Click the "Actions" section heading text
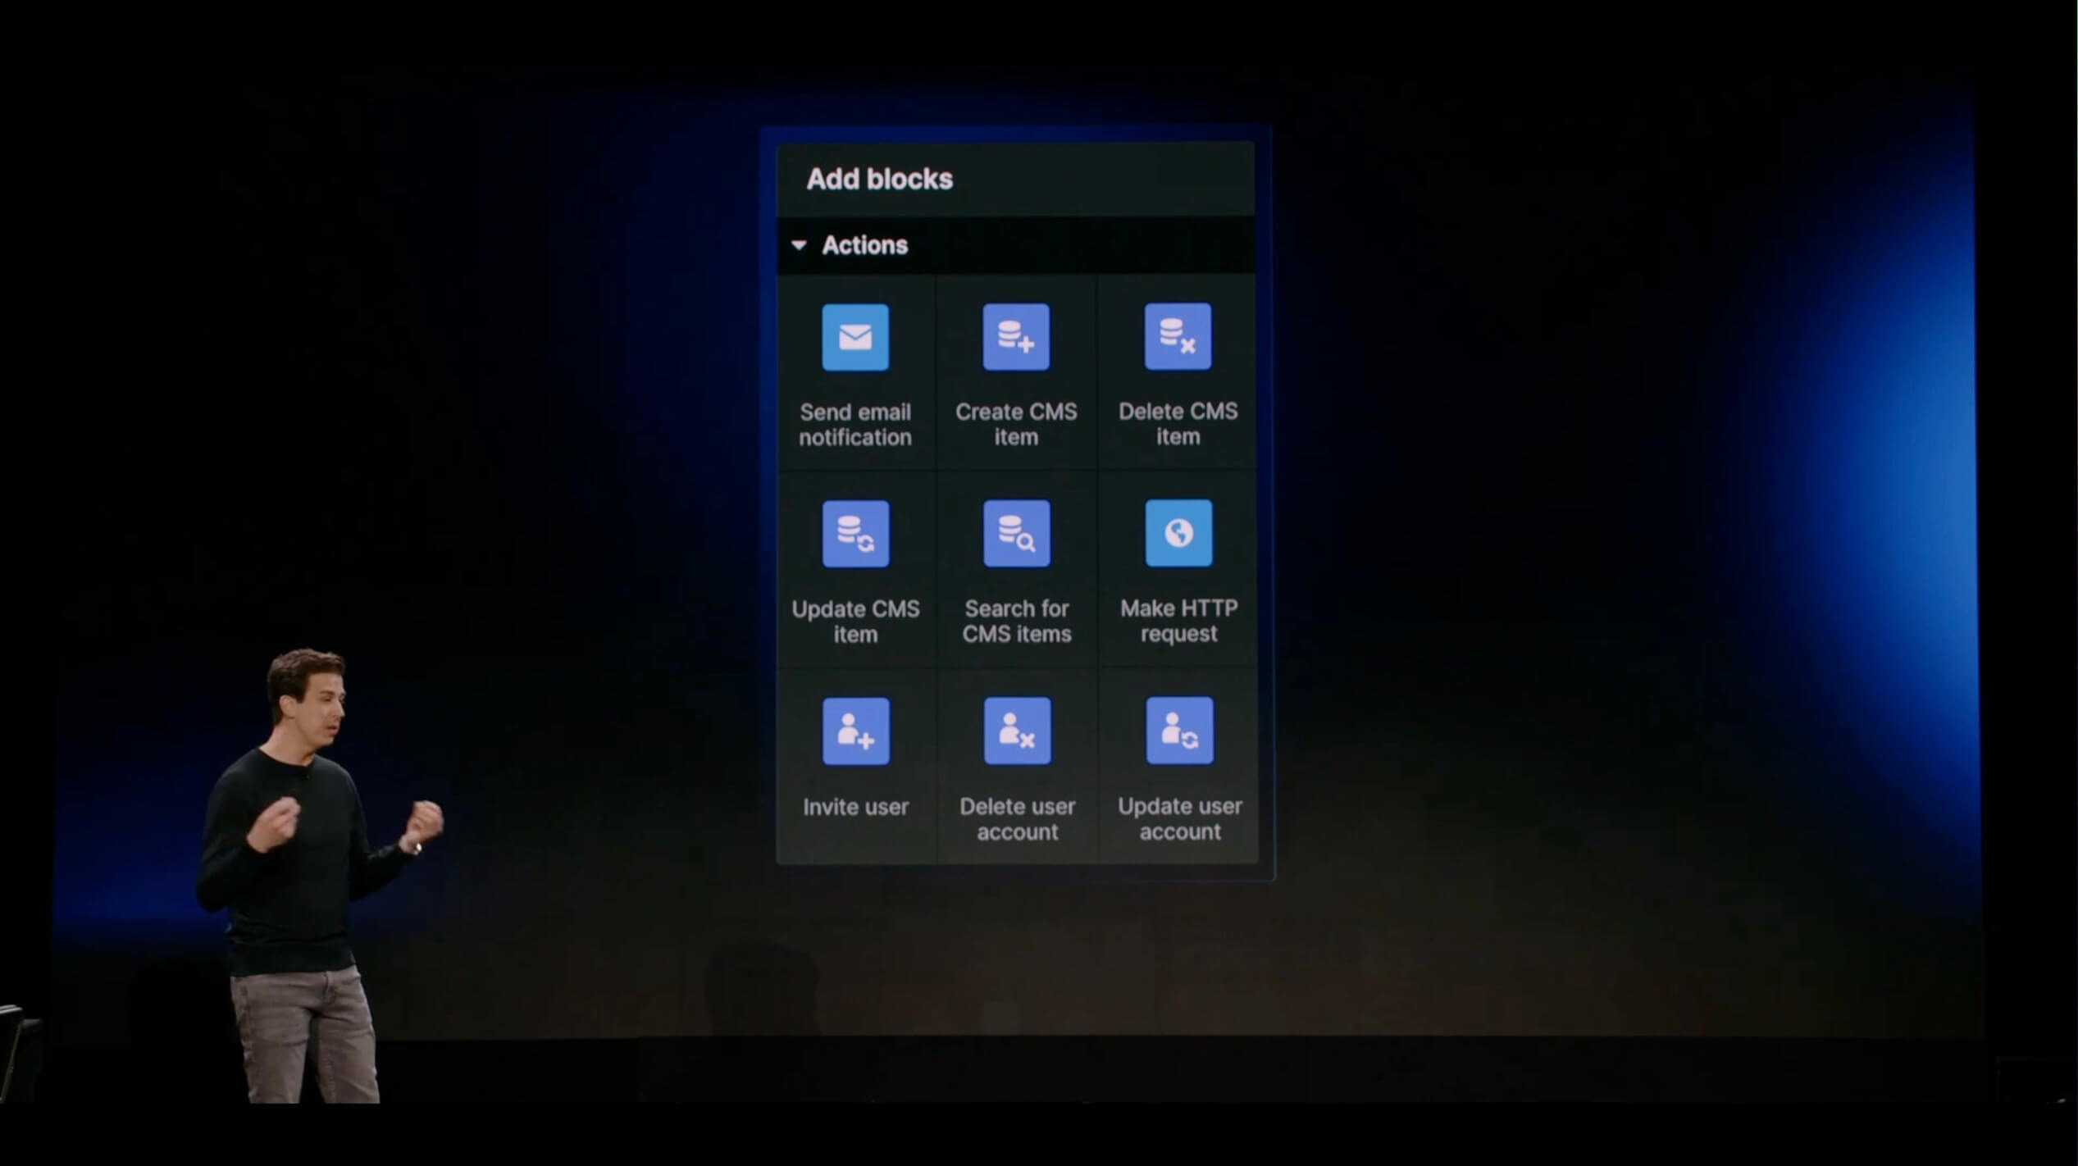The height and width of the screenshot is (1166, 2078). pos(864,244)
